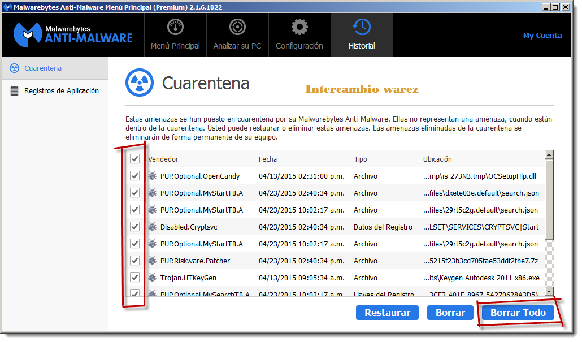Click bug icon next to PUP.Optional.OpenCandy

click(x=152, y=176)
